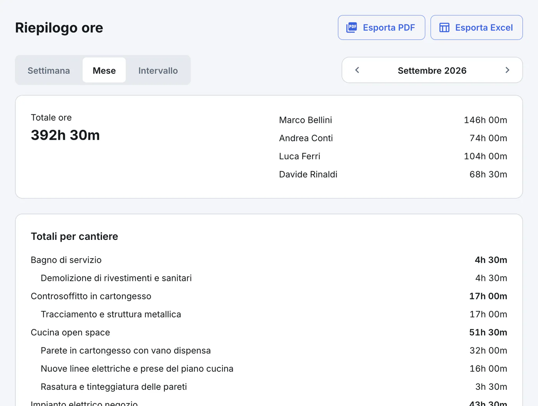Select Andrea Conti in the summary
Screen dimensions: 538x406
(x=306, y=138)
